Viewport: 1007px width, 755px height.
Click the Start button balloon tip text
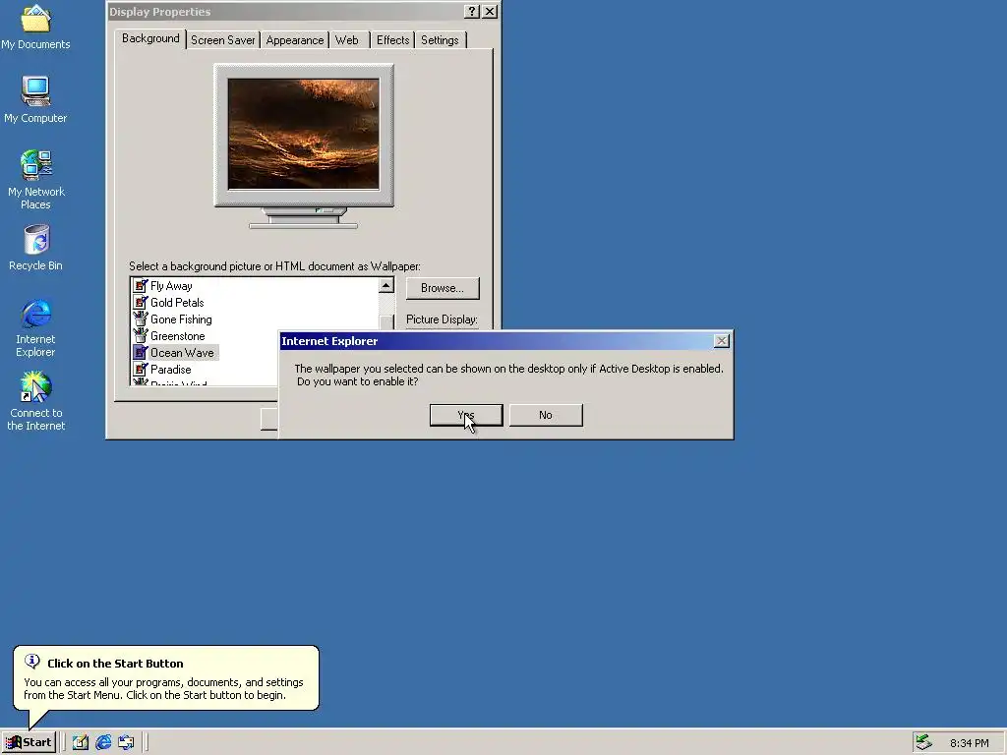point(164,688)
